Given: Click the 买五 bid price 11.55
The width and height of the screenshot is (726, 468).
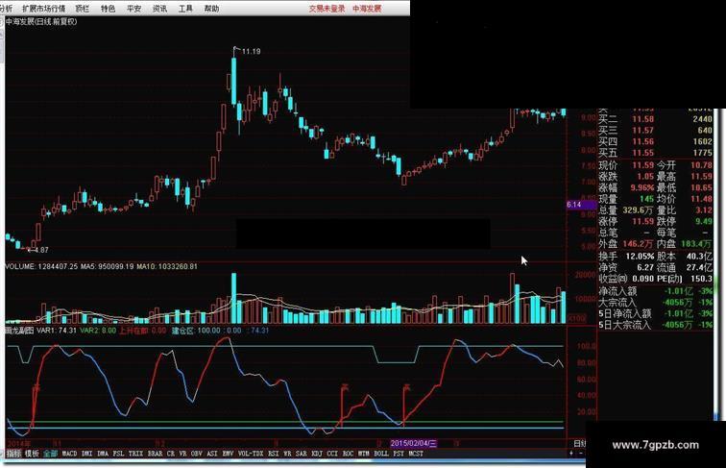Looking at the screenshot, I should coord(642,153).
